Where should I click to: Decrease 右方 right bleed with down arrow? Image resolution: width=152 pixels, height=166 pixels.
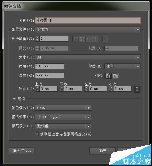click(x=111, y=90)
